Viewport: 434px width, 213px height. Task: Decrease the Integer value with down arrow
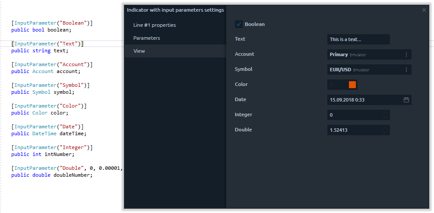point(385,117)
